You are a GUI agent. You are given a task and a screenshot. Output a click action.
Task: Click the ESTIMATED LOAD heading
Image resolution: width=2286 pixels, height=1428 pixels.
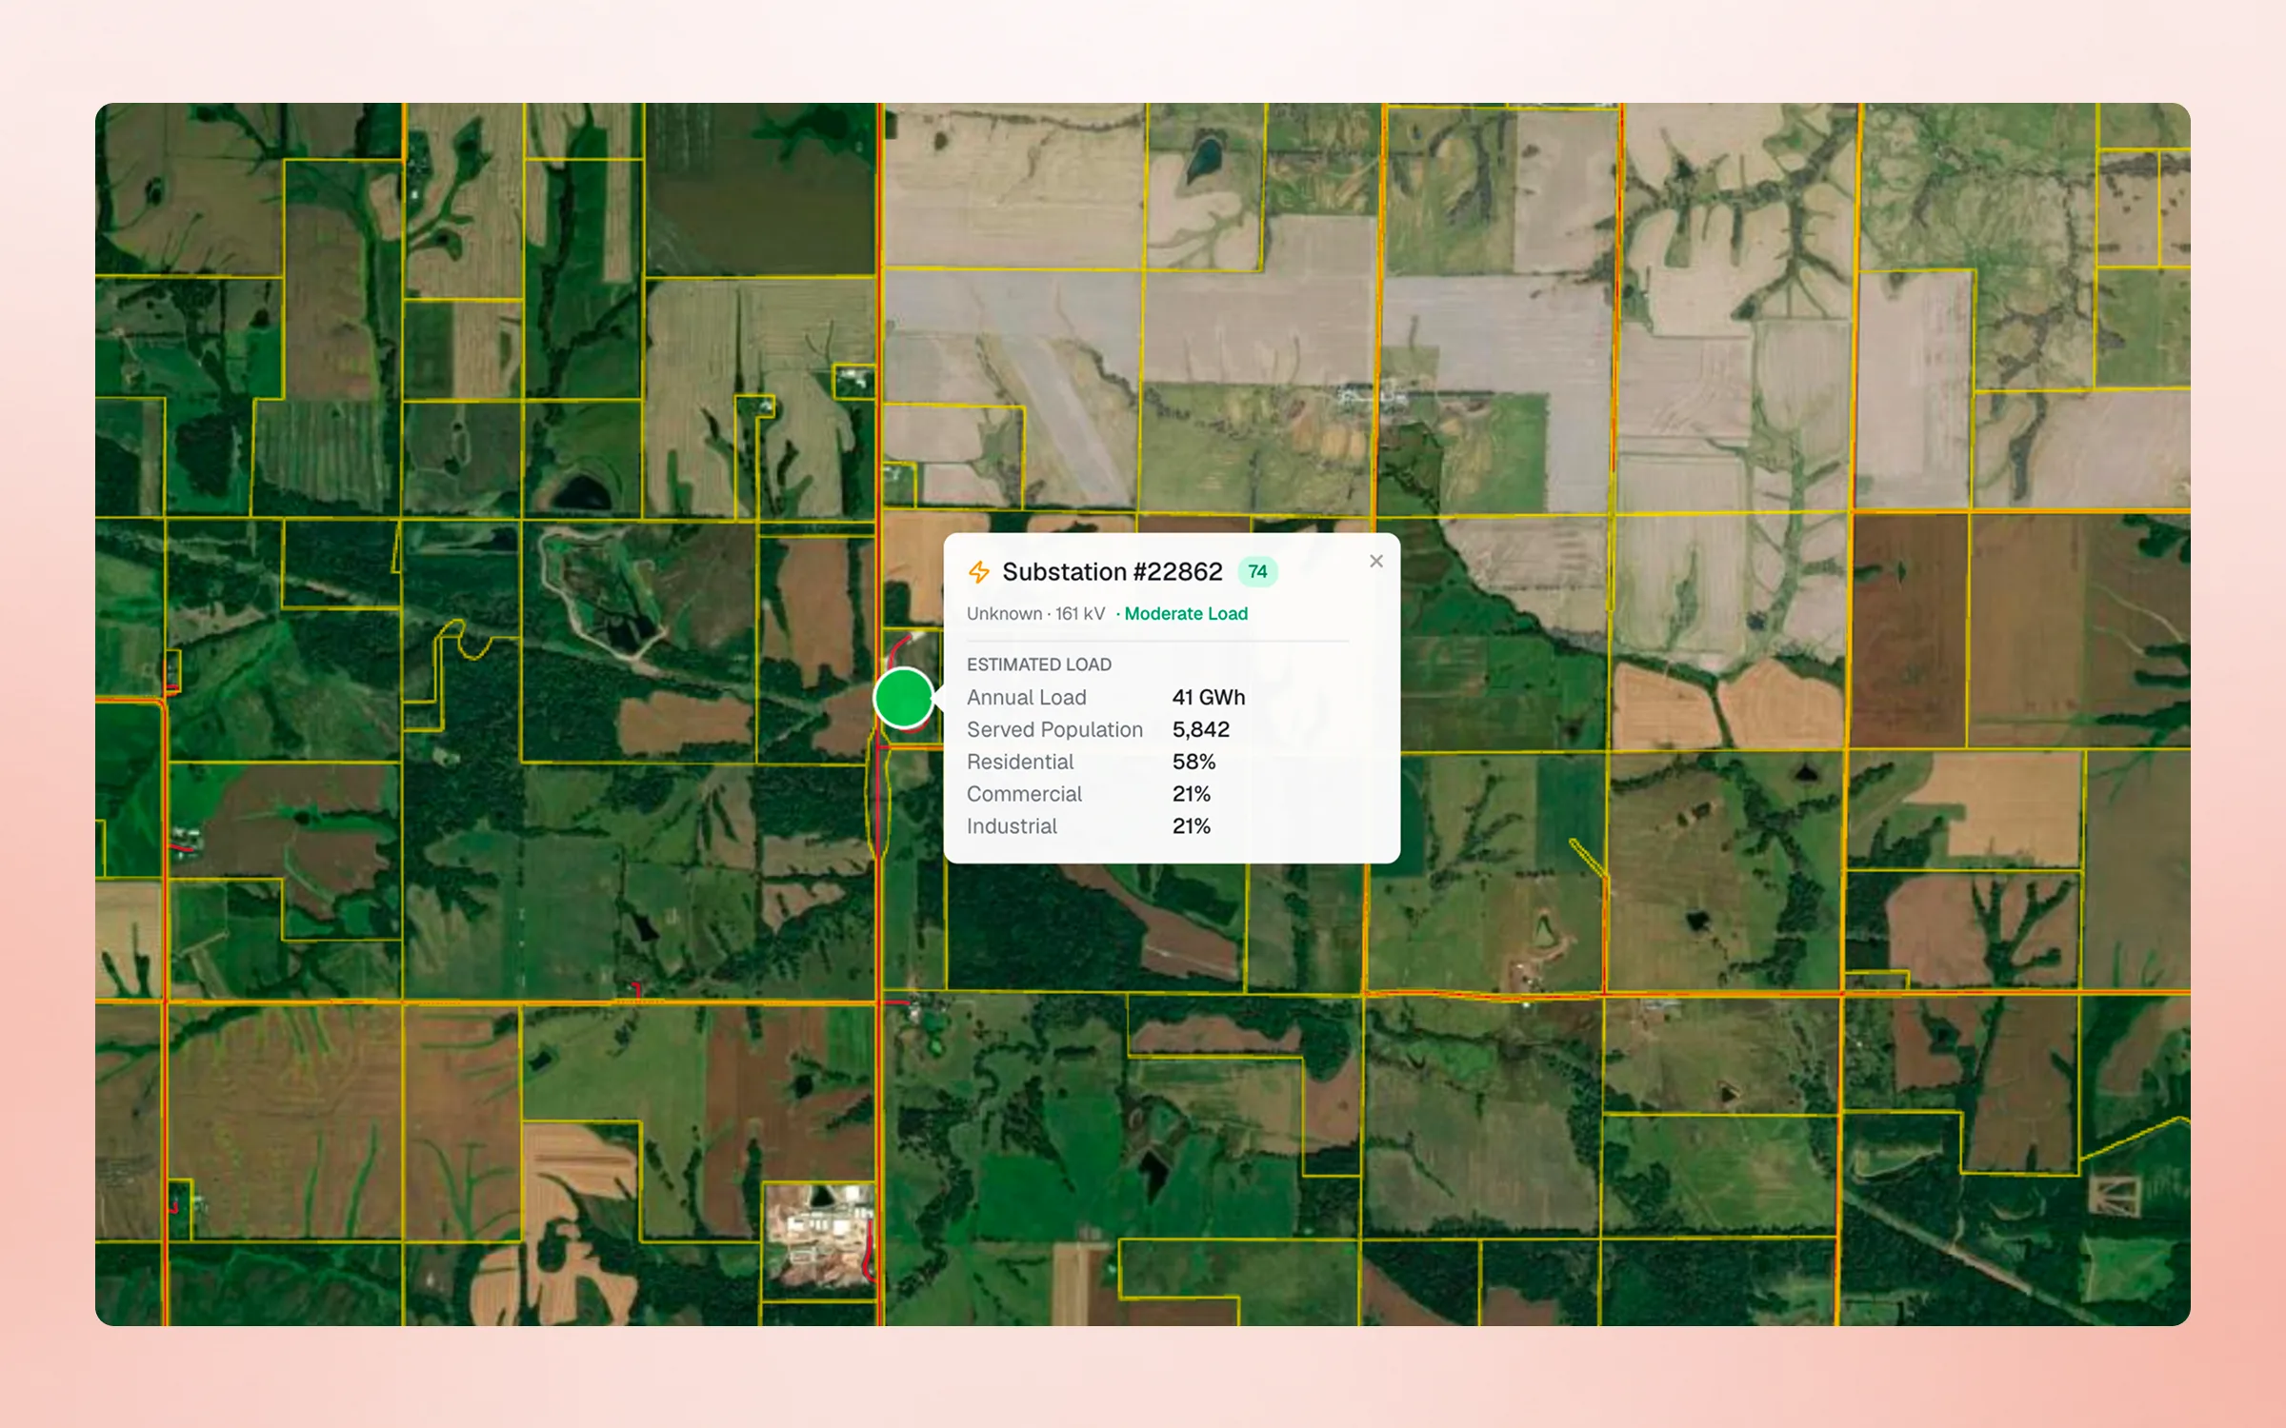click(1039, 664)
